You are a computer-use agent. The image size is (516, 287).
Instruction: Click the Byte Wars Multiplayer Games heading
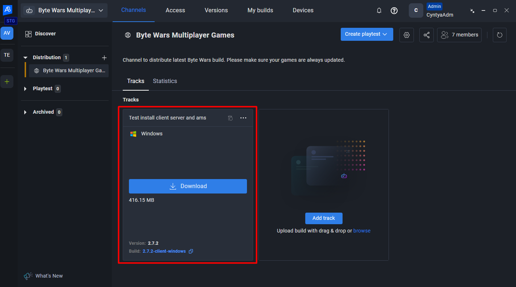[185, 35]
